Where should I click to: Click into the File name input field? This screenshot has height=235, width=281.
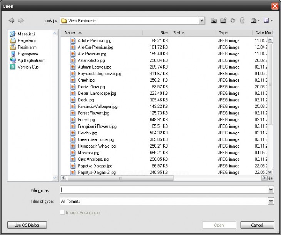164,190
